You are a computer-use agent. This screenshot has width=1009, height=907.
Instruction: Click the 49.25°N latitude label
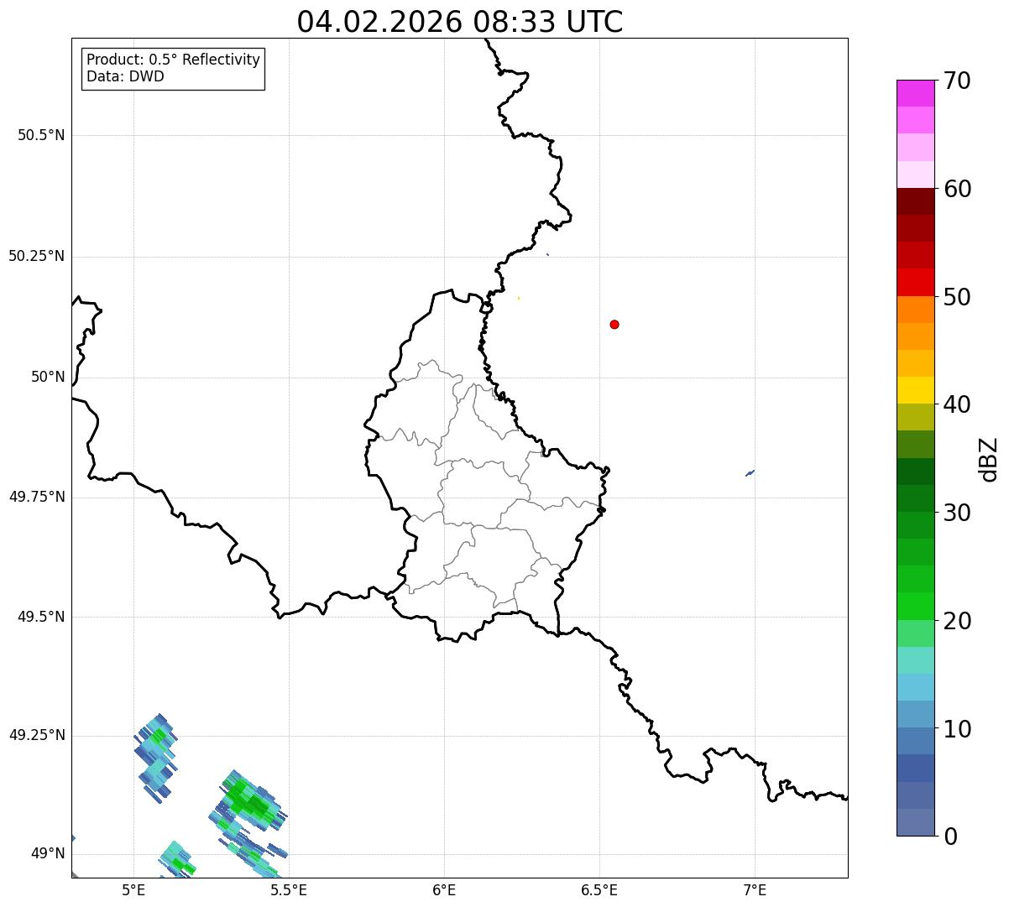tap(37, 735)
